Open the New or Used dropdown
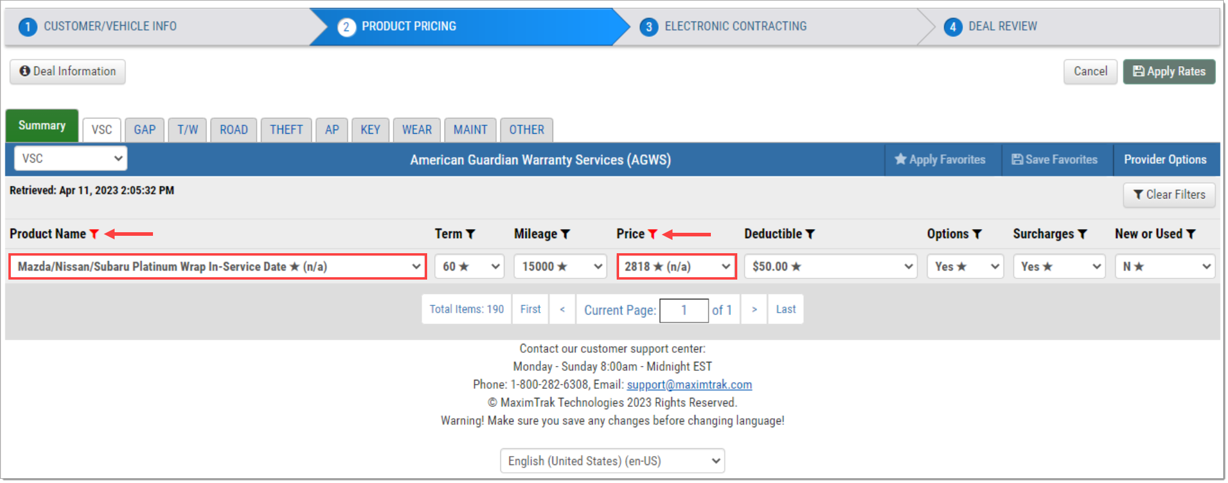Screen dimensions: 1228x483 point(1165,266)
